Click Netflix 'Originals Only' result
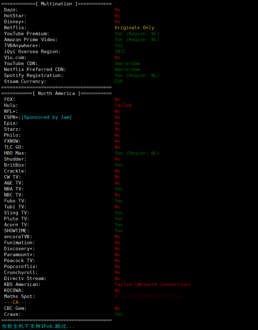 pyautogui.click(x=134, y=28)
